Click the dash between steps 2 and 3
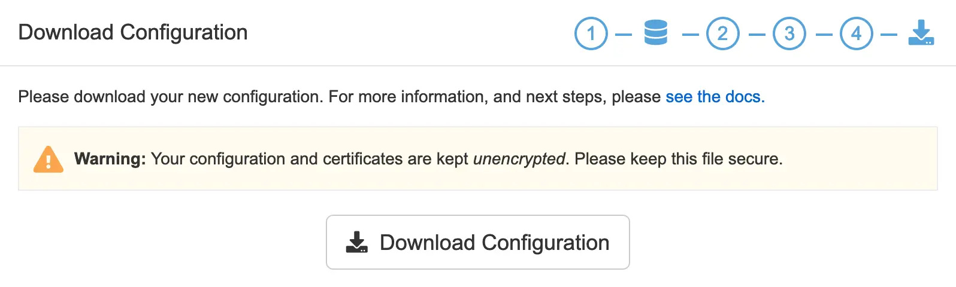 pos(757,35)
